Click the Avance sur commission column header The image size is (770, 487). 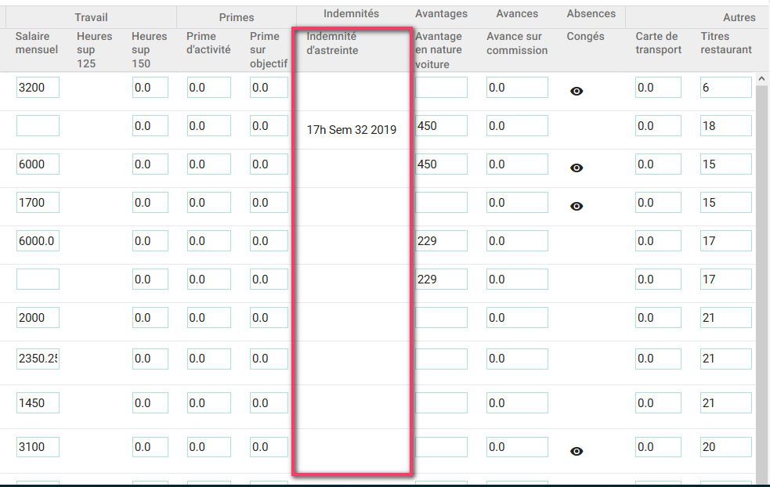tap(517, 43)
